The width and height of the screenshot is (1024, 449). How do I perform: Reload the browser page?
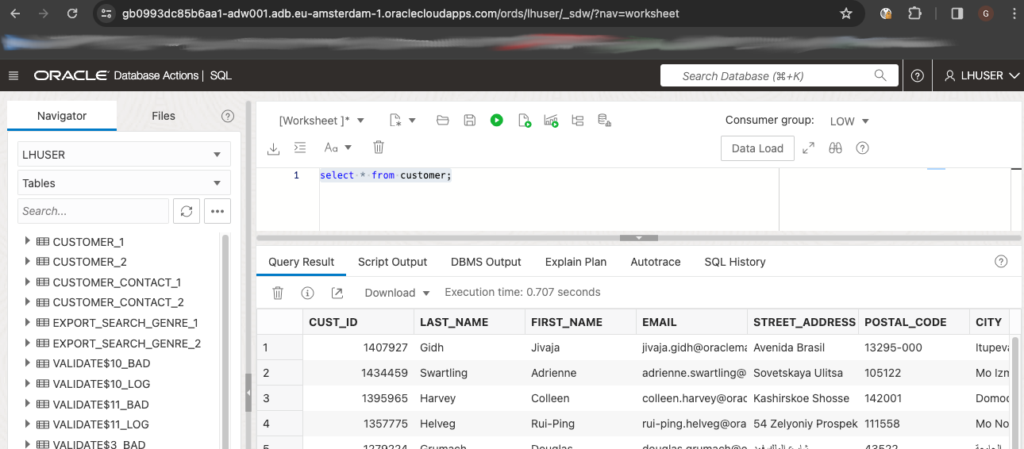[x=72, y=13]
